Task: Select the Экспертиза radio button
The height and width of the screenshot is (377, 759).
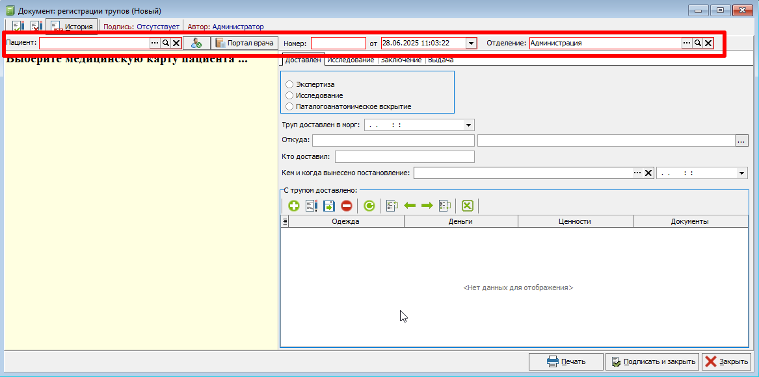Action: pos(289,84)
